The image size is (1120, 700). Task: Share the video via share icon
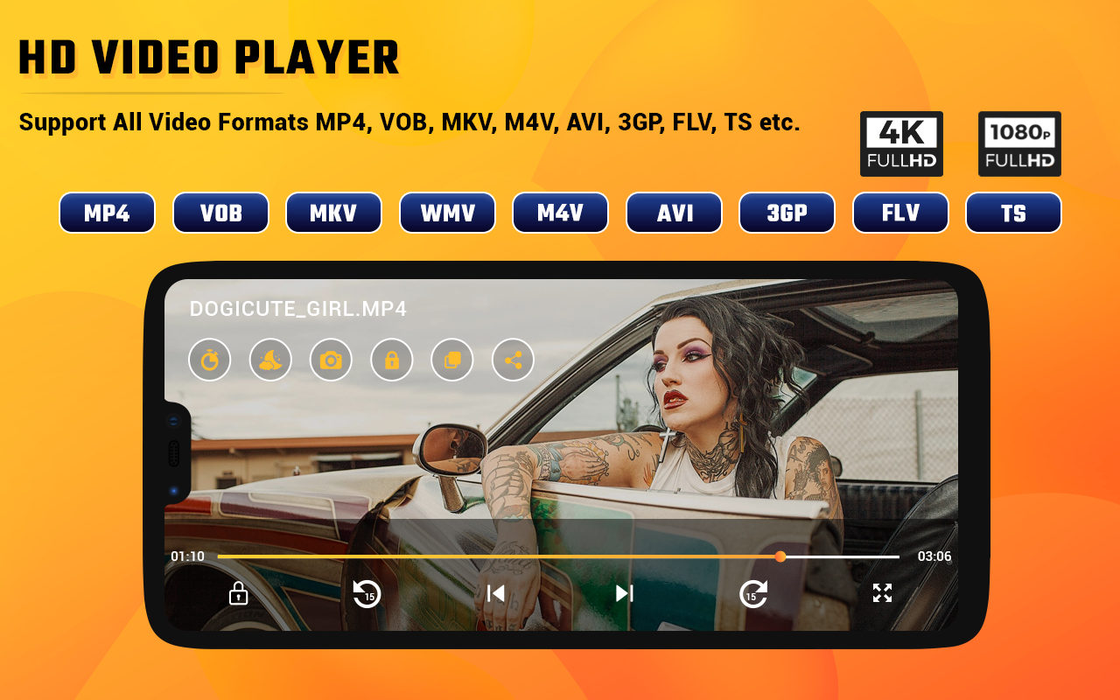pyautogui.click(x=513, y=360)
